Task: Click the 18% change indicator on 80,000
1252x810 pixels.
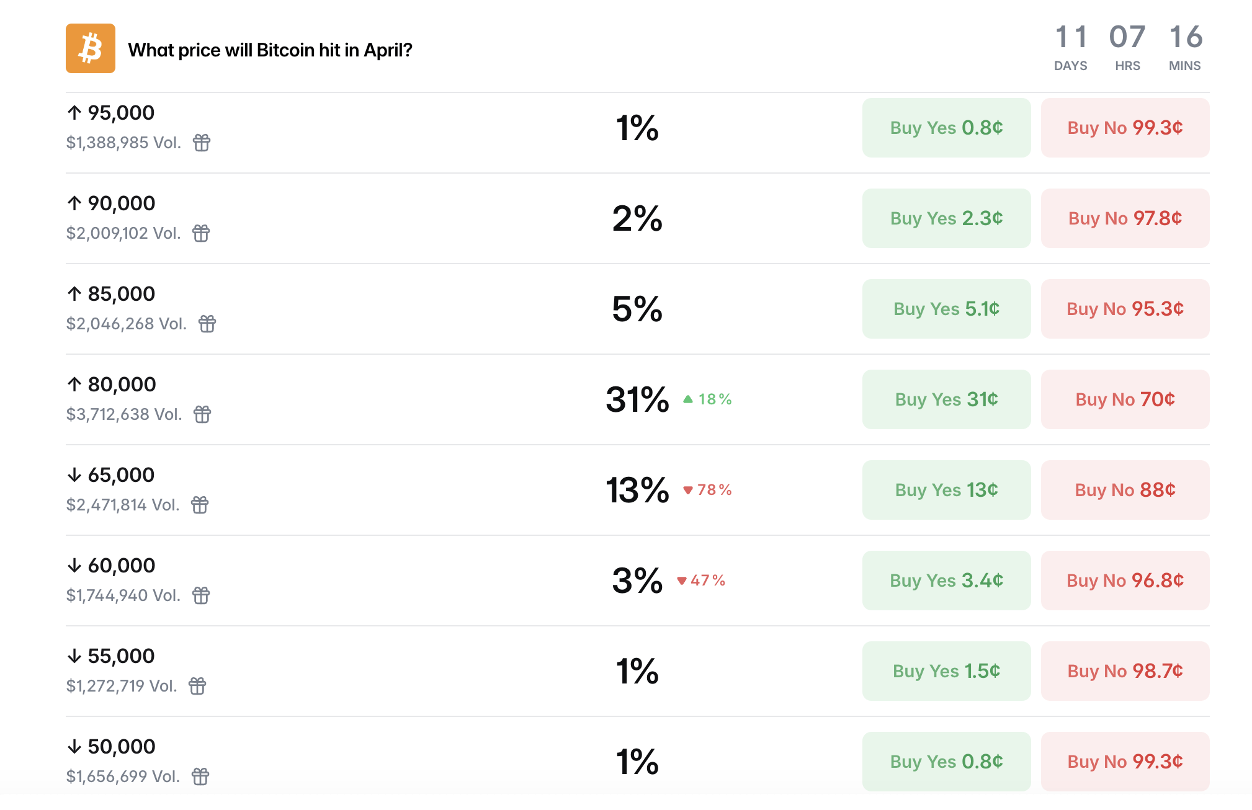Action: (x=707, y=399)
